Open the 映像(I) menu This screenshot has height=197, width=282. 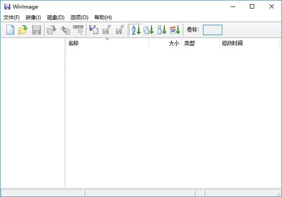click(33, 17)
